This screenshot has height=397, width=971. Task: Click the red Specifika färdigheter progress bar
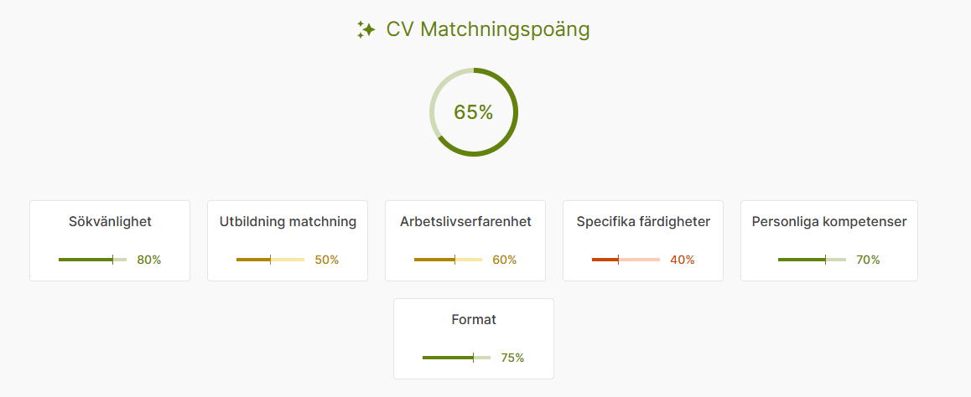click(x=626, y=260)
